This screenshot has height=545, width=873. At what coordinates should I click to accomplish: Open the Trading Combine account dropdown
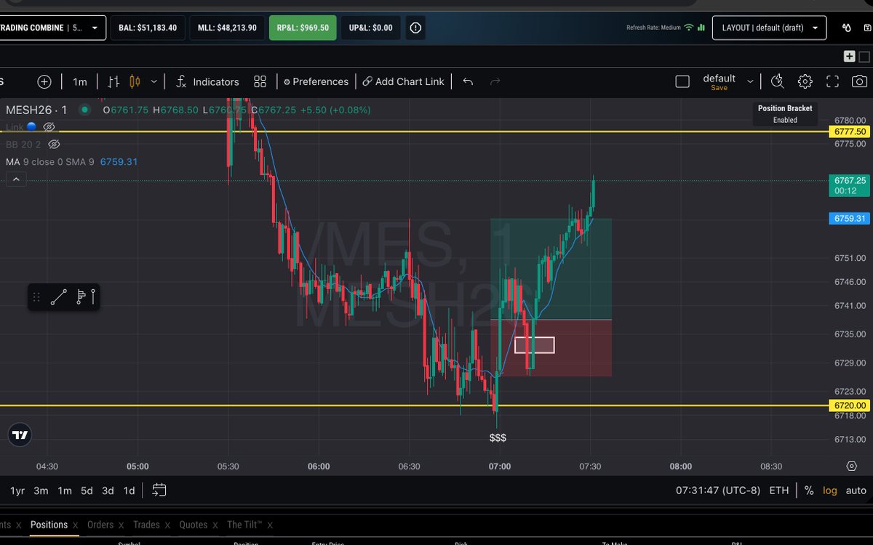[x=52, y=28]
